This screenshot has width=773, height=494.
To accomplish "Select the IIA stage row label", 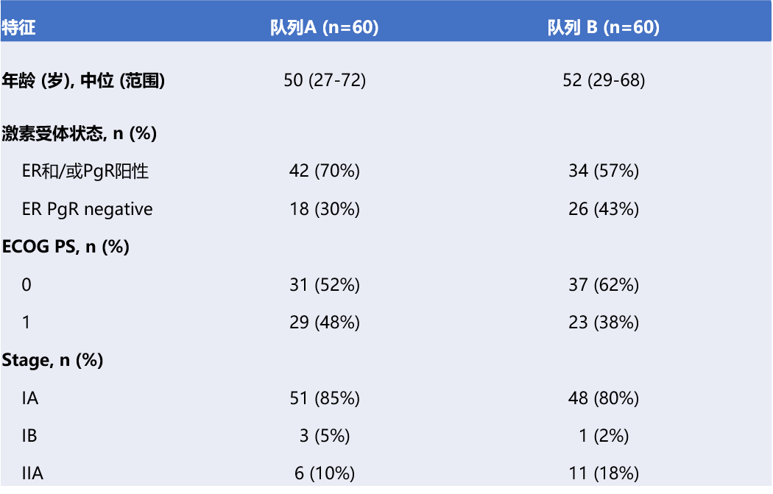I will [x=32, y=473].
